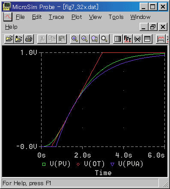The image size is (170, 189).
Task: Click the V(PVA) trace label
Action: click(x=131, y=164)
